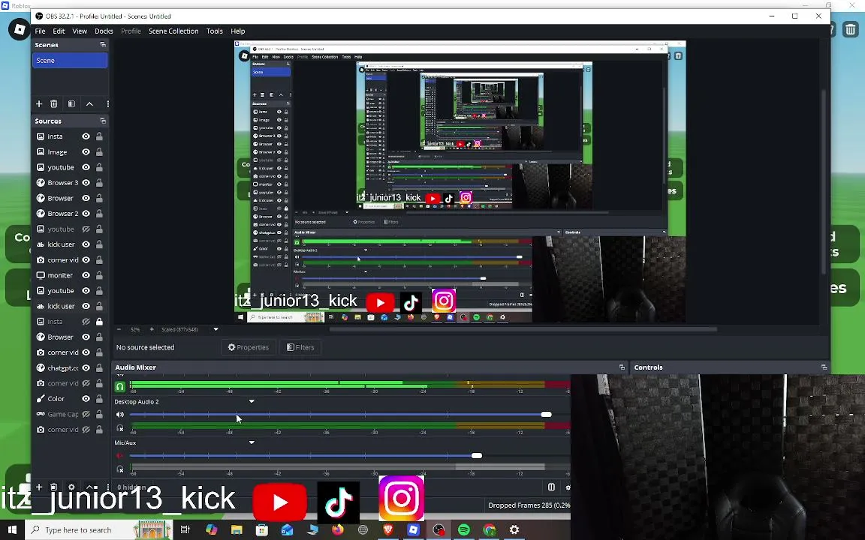The height and width of the screenshot is (540, 865).
Task: Lock the moniter source
Action: tap(99, 275)
